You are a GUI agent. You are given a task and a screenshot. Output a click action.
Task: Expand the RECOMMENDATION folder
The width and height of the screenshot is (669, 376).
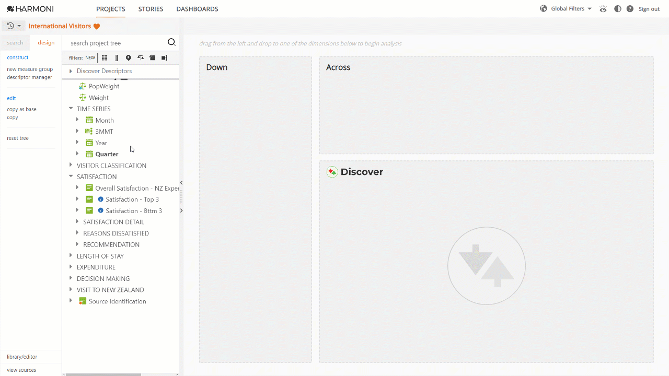pos(77,244)
